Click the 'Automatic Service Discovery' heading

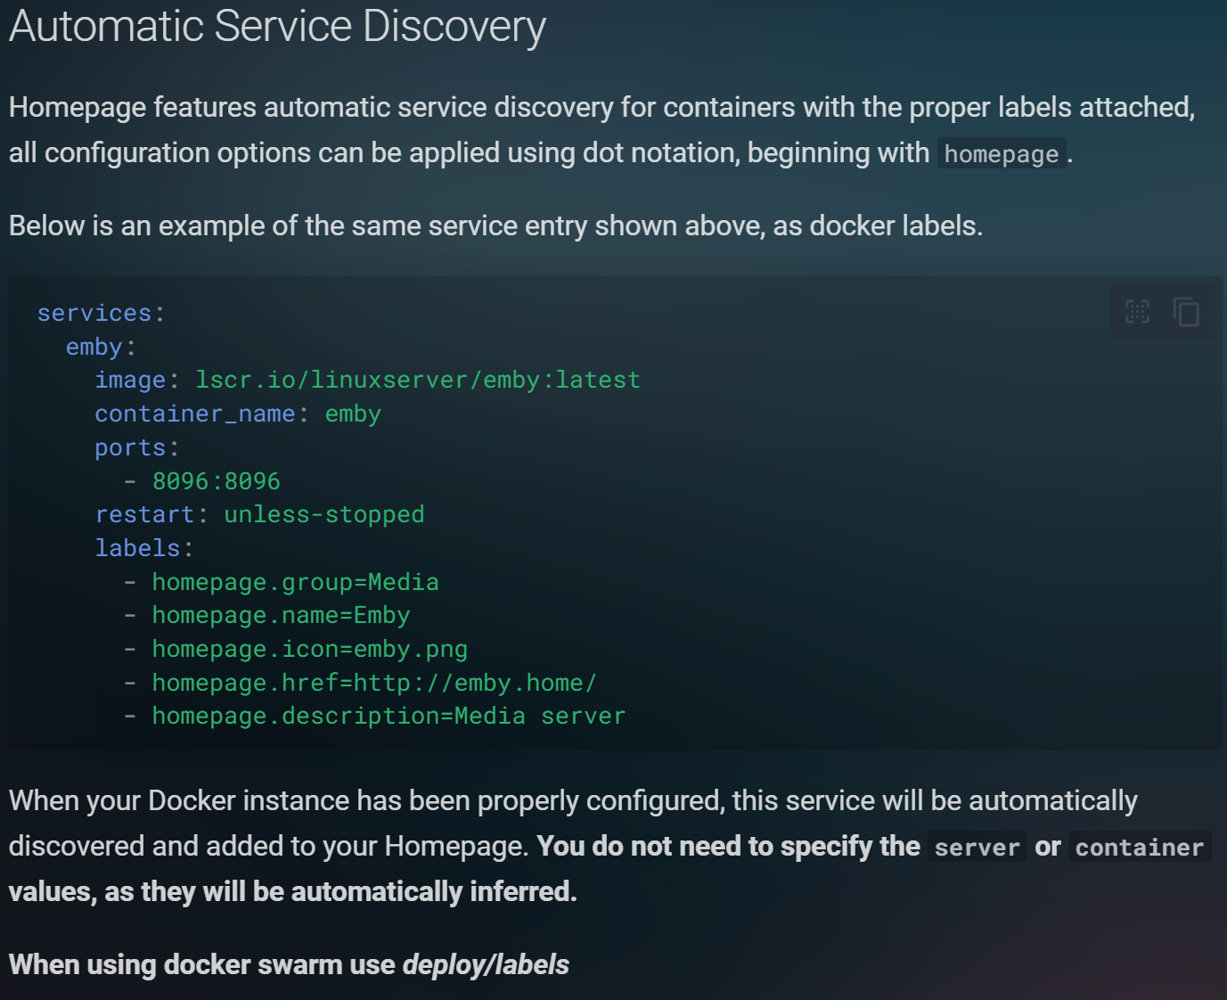click(277, 26)
